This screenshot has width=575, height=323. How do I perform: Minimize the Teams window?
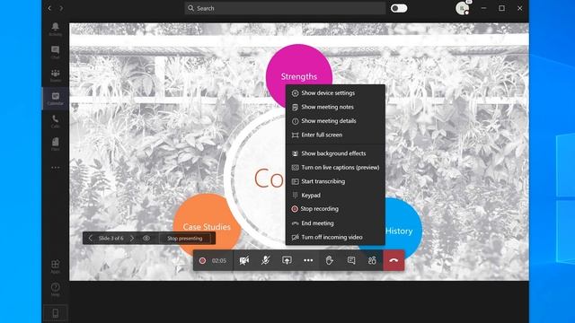click(483, 8)
